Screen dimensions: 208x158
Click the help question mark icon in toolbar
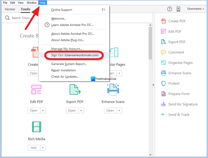pos(170,9)
